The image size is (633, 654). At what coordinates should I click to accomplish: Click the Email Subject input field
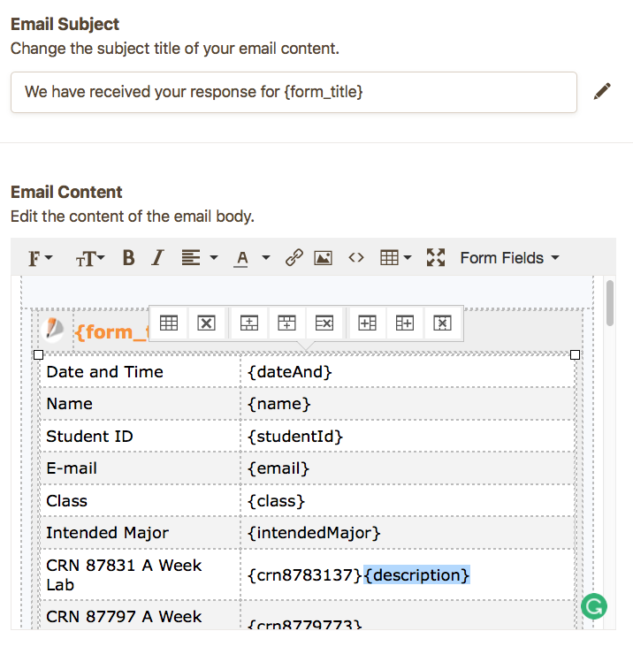click(294, 92)
